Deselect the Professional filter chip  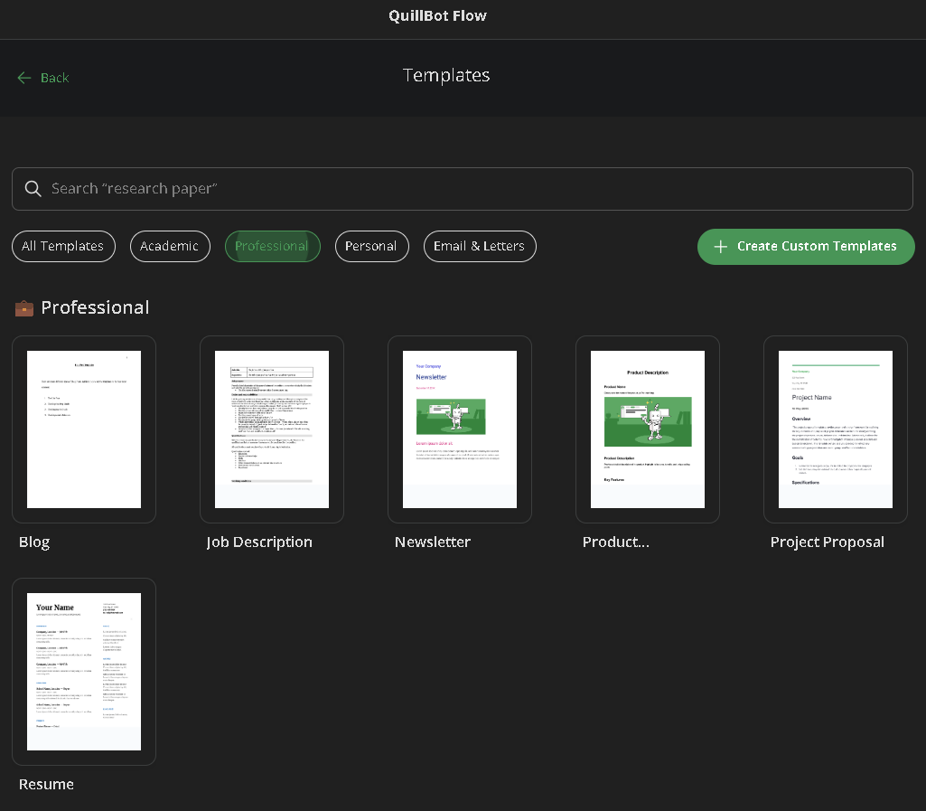[x=273, y=246]
